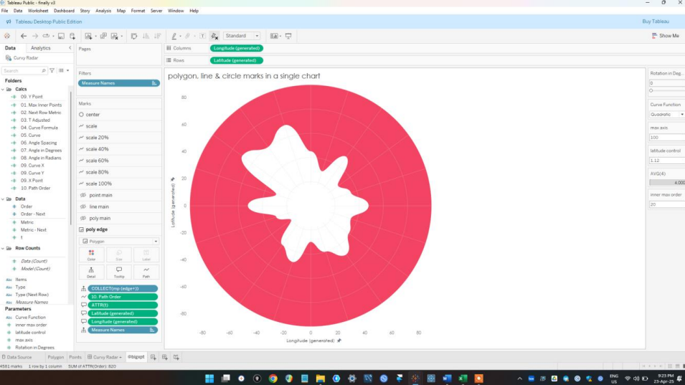Open the Standard fit dropdown
Image resolution: width=685 pixels, height=385 pixels.
(243, 36)
